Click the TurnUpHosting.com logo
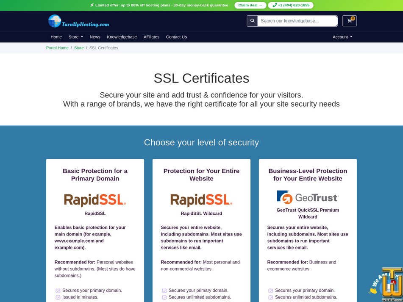This screenshot has height=302, width=403. [78, 21]
